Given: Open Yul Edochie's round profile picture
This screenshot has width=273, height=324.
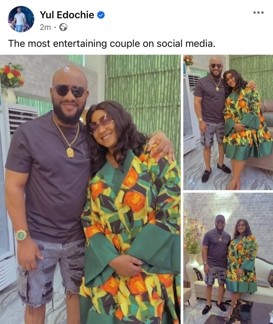Looking at the screenshot, I should coord(21,19).
